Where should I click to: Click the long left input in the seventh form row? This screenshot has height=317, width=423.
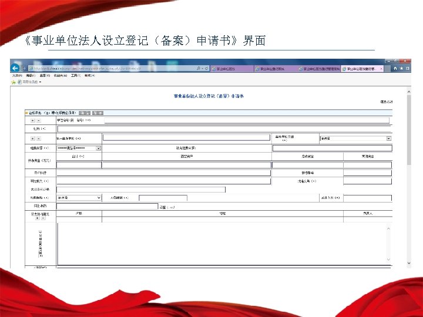tap(163, 181)
